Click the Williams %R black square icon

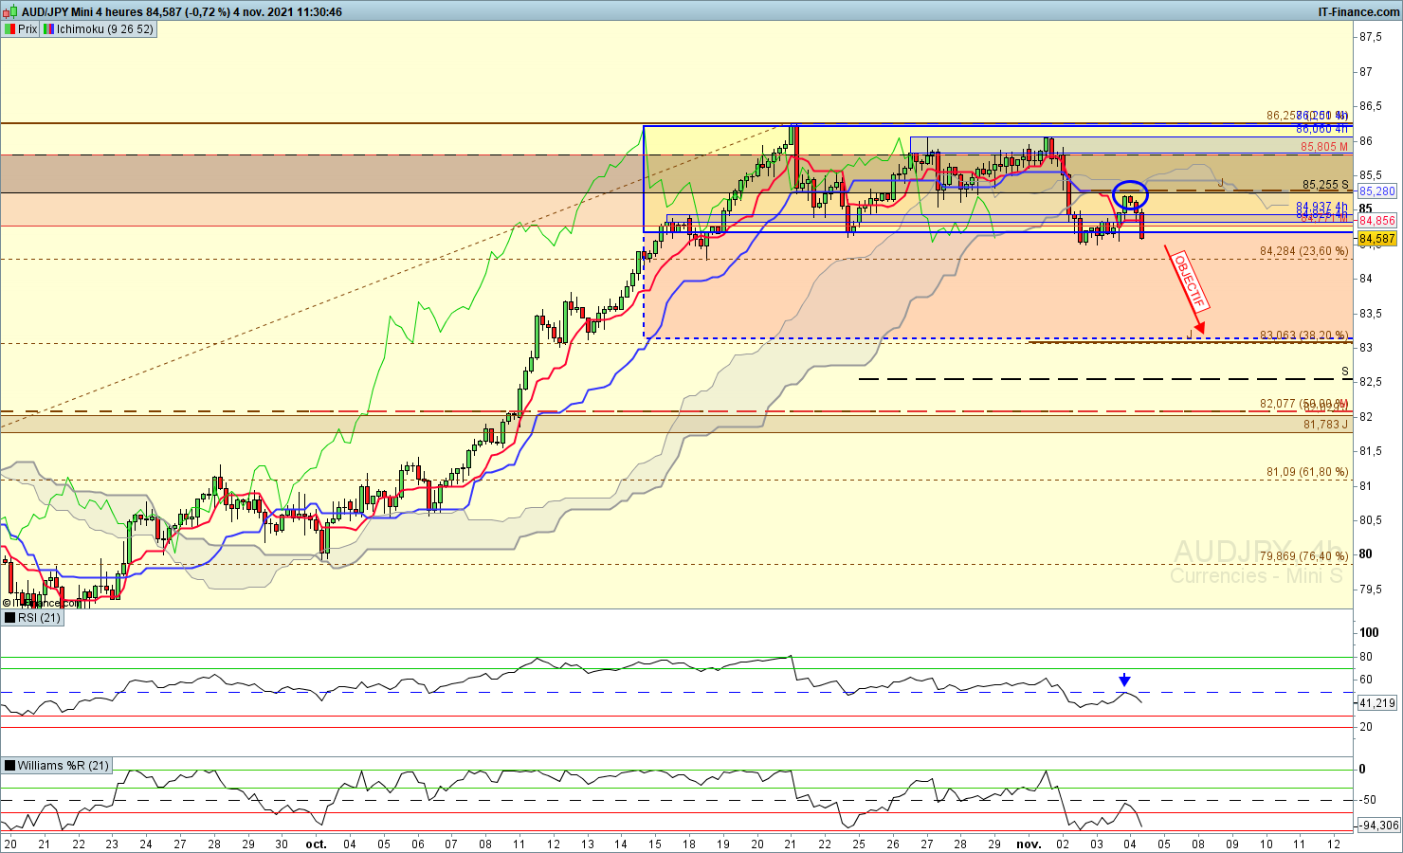coord(9,766)
